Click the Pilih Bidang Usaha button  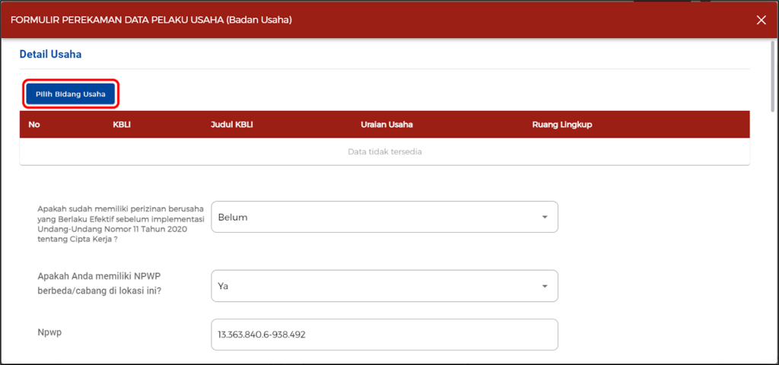(71, 94)
